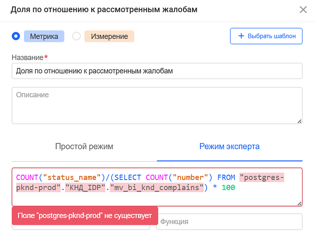Open the Функция field
This screenshot has width=315, height=231.
pyautogui.click(x=229, y=222)
